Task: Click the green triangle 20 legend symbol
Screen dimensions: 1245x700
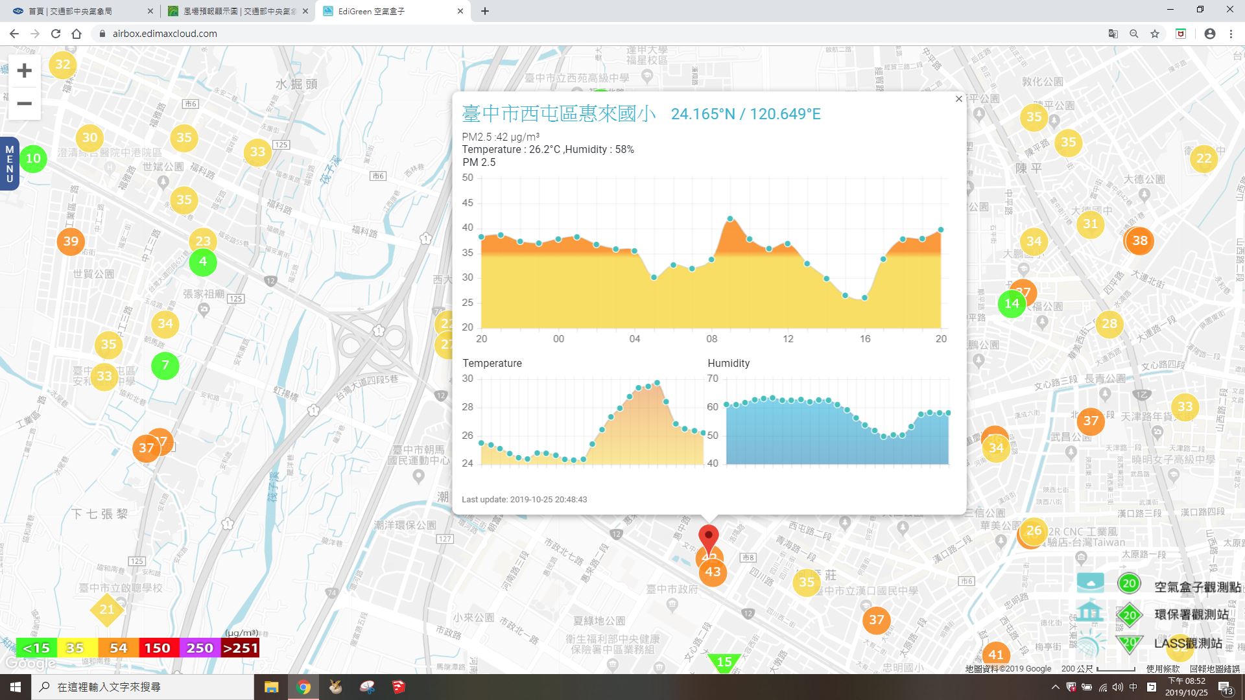Action: coord(1129,643)
